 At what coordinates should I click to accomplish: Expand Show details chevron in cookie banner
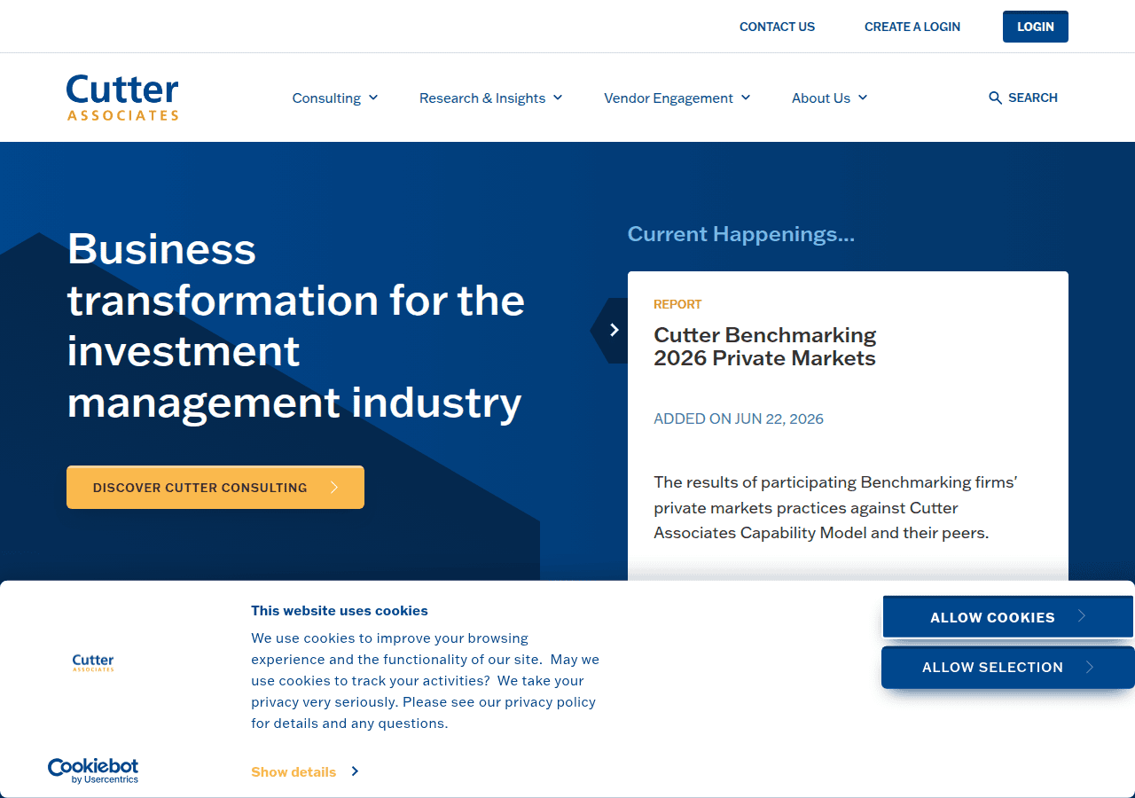point(355,771)
